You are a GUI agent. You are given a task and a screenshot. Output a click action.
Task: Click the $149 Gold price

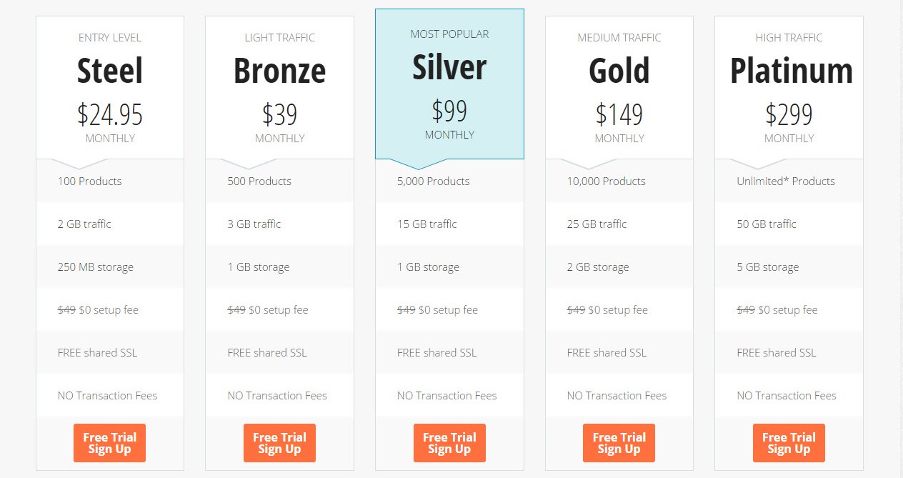coord(619,114)
